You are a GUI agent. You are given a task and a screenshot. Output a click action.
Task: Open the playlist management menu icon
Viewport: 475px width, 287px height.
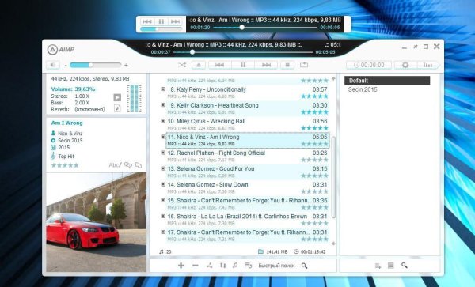click(x=249, y=266)
